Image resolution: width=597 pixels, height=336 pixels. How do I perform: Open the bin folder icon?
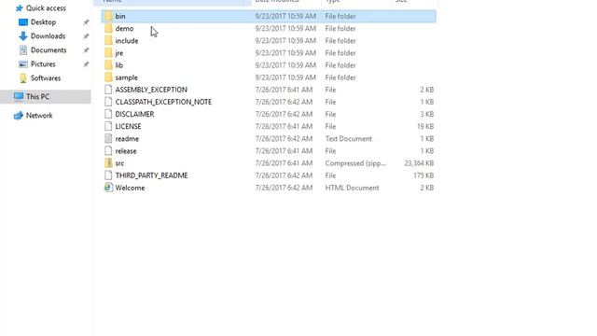click(x=108, y=16)
